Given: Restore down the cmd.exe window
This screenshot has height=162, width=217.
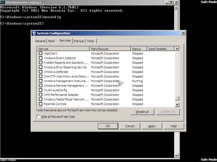Looking at the screenshot, I should pyautogui.click(x=171, y=2).
